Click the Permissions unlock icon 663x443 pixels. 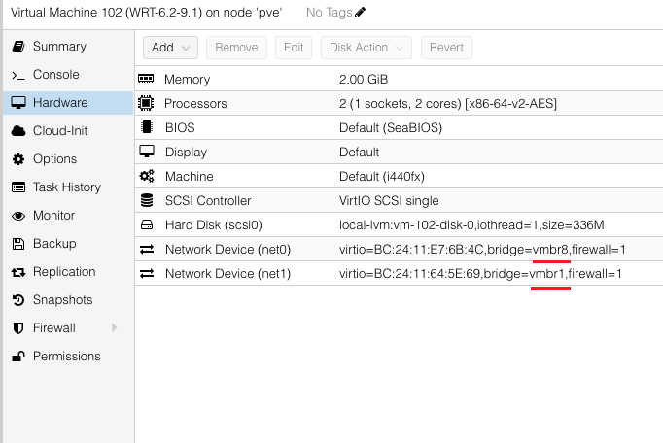pos(18,357)
